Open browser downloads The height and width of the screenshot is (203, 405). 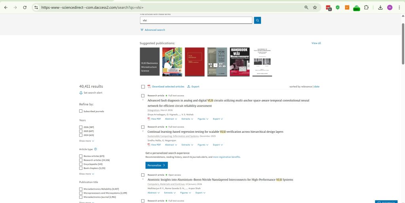coord(380,8)
